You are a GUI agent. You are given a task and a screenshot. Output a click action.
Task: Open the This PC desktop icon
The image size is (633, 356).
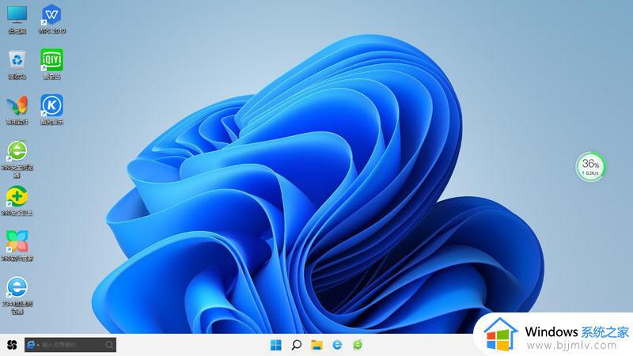tap(17, 19)
